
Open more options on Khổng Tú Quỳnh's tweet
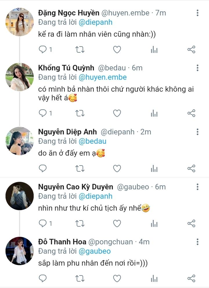coord(197,68)
